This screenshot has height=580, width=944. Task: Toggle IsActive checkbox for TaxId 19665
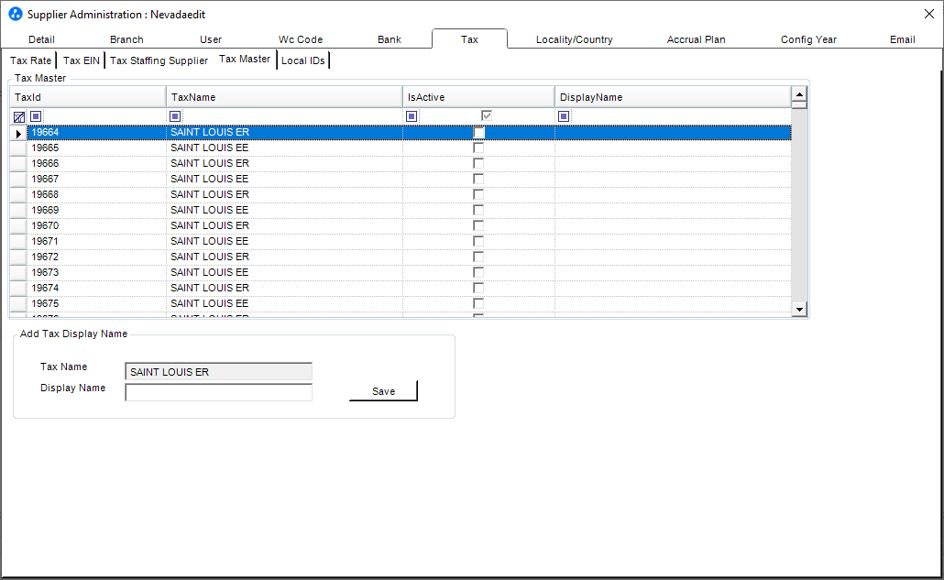478,148
